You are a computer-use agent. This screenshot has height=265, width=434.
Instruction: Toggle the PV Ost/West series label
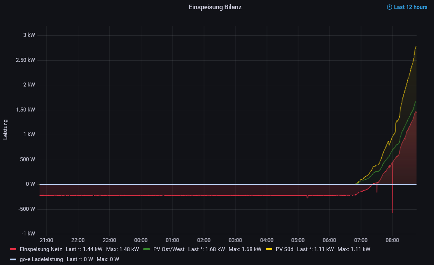pyautogui.click(x=169, y=249)
